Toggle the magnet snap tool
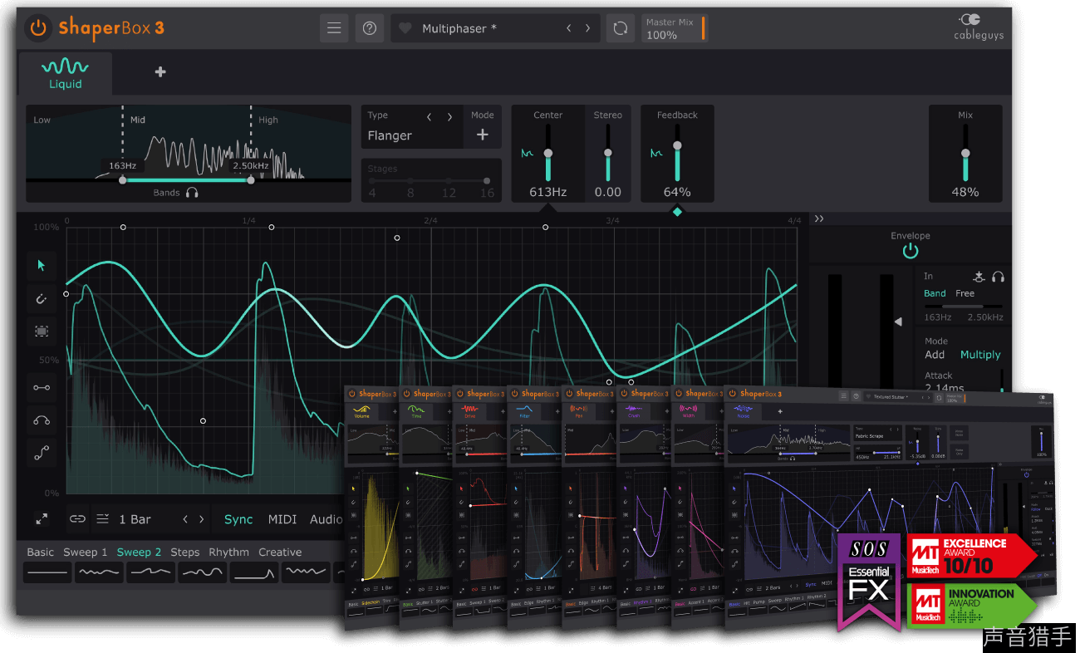The width and height of the screenshot is (1080, 653). click(42, 298)
